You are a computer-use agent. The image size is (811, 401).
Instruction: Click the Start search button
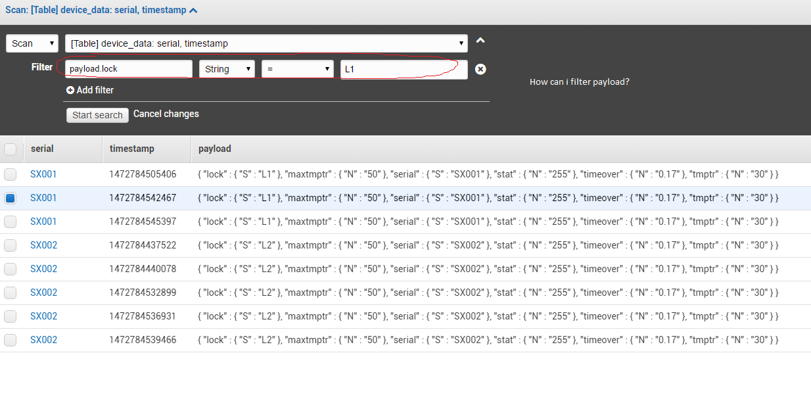[x=97, y=114]
